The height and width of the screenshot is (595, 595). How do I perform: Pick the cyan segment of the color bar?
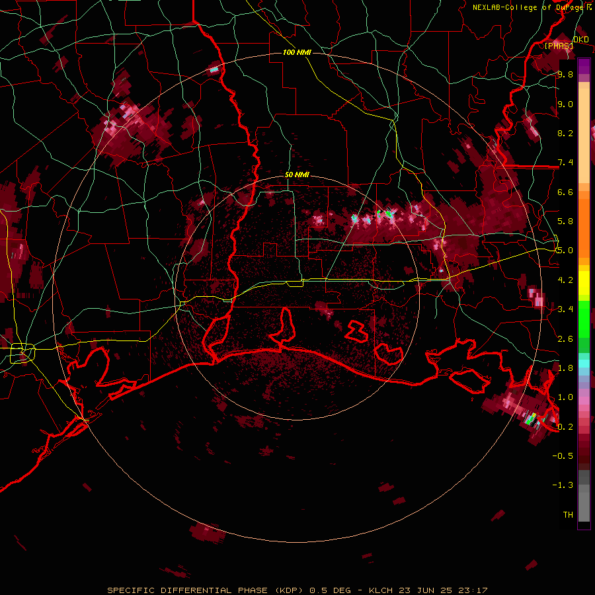coord(584,364)
